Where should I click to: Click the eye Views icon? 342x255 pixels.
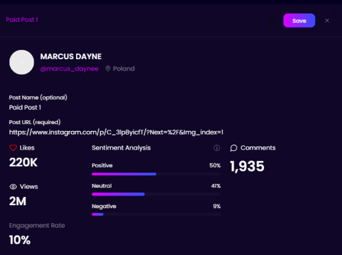pyautogui.click(x=13, y=186)
